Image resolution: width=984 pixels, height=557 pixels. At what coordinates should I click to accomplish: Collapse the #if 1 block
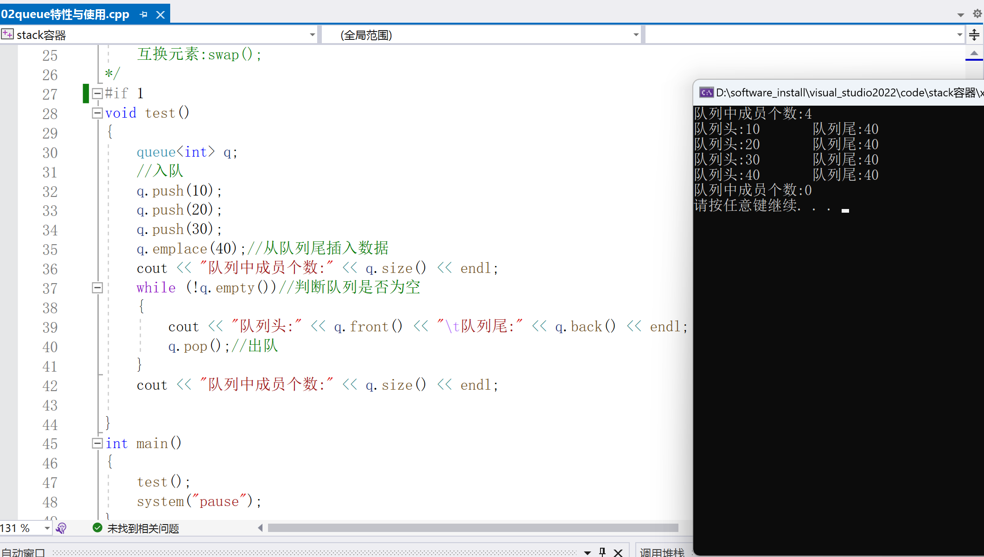pos(97,94)
